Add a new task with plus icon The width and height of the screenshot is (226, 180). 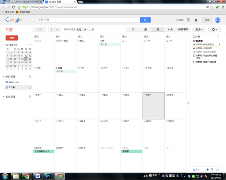pos(208,170)
